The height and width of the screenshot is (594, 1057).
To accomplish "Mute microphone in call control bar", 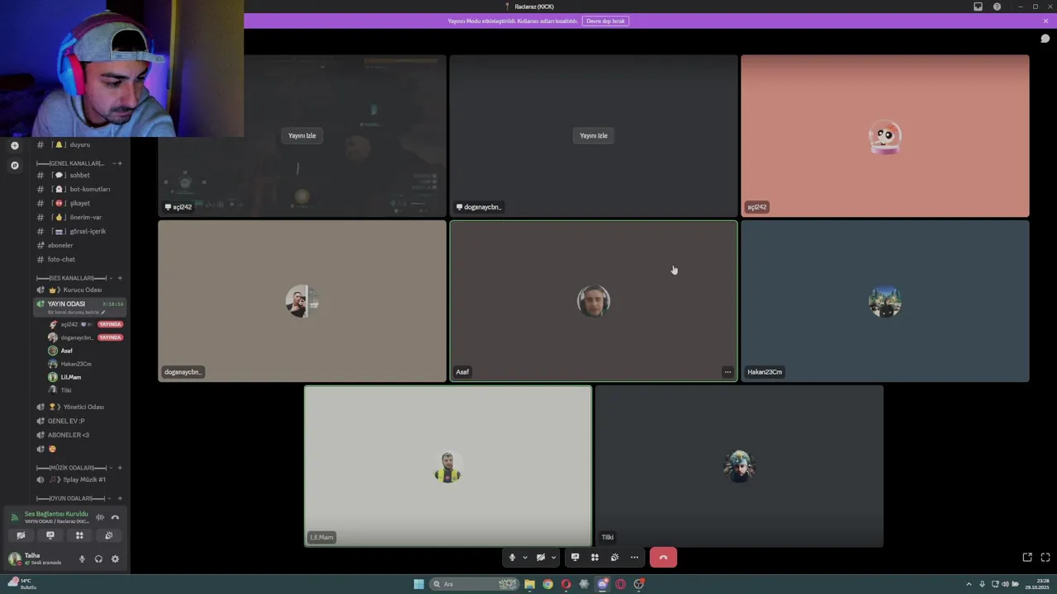I will click(512, 558).
